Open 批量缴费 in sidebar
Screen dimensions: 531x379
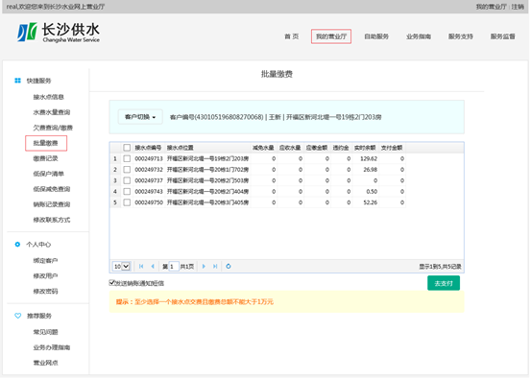[x=46, y=143]
